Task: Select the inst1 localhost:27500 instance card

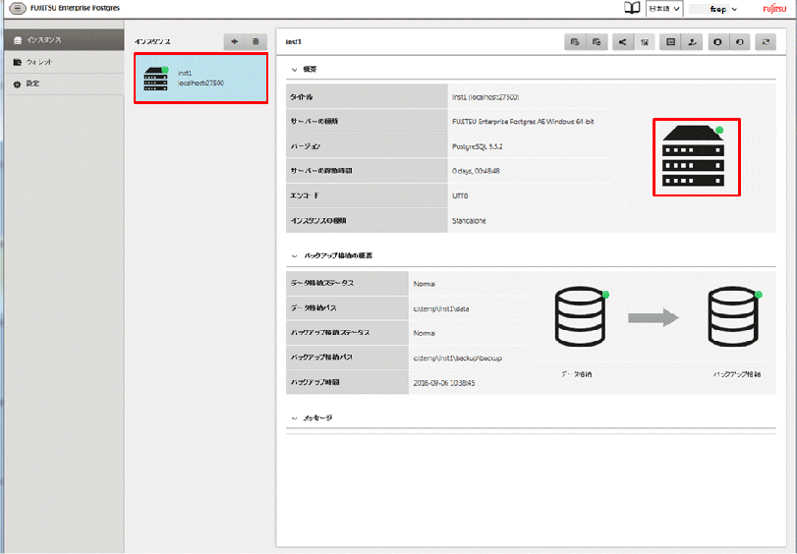Action: point(200,79)
